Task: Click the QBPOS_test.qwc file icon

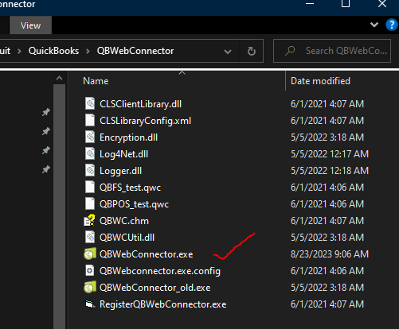Action: click(90, 203)
